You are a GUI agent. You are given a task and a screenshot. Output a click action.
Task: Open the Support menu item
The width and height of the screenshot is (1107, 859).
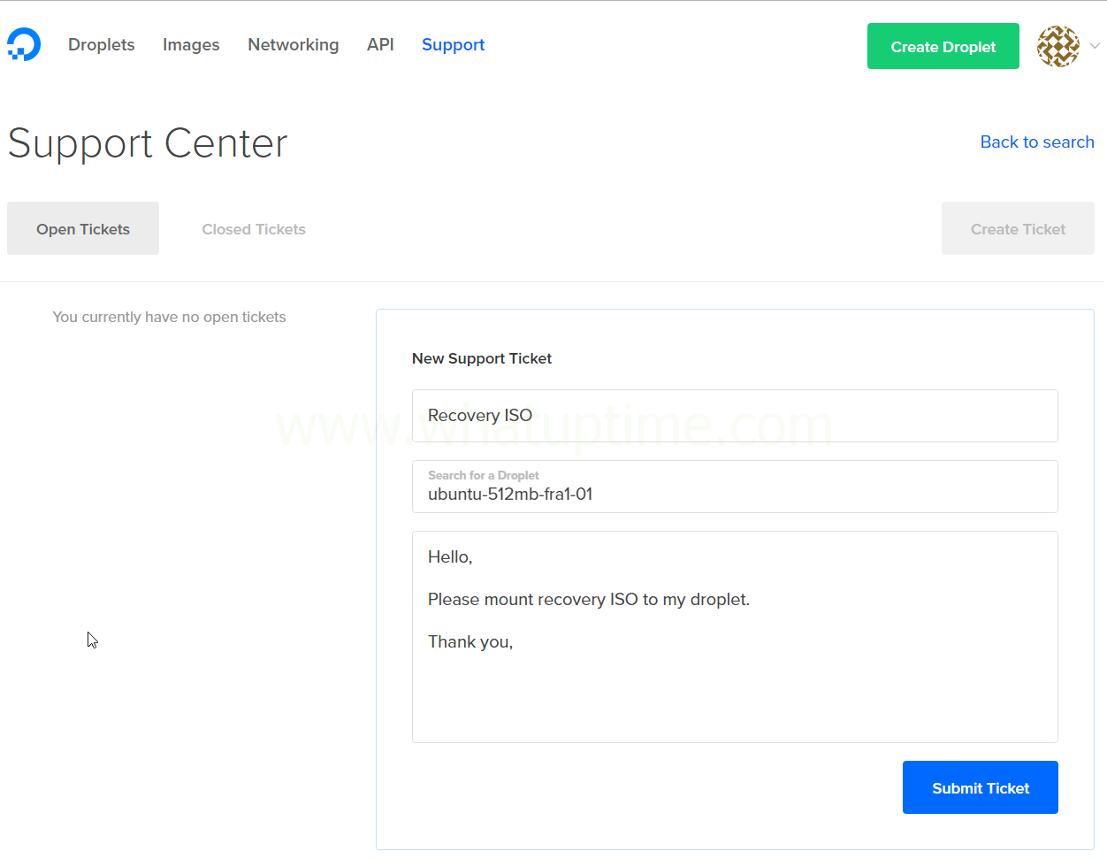point(453,44)
